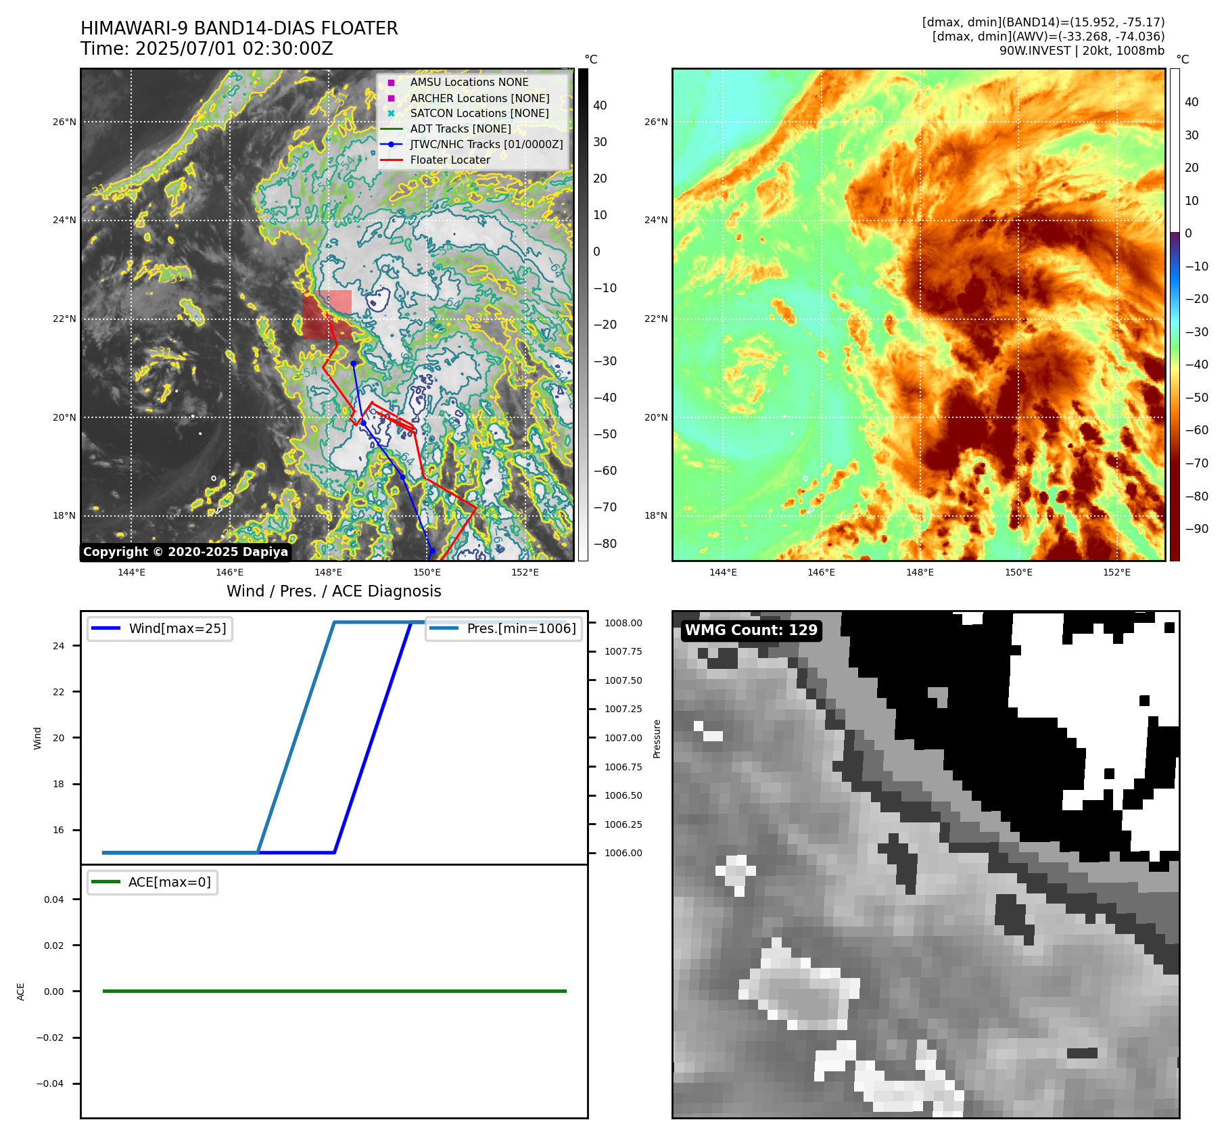The height and width of the screenshot is (1143, 1226).
Task: Click the grayscale colorbar '−80' tick
Action: [605, 544]
